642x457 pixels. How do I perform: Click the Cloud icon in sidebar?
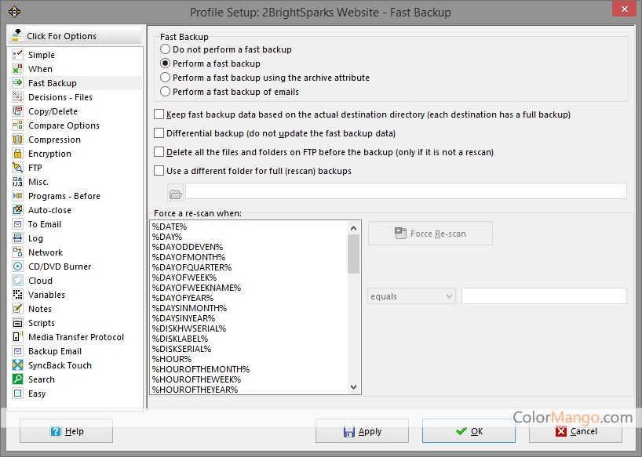[17, 281]
